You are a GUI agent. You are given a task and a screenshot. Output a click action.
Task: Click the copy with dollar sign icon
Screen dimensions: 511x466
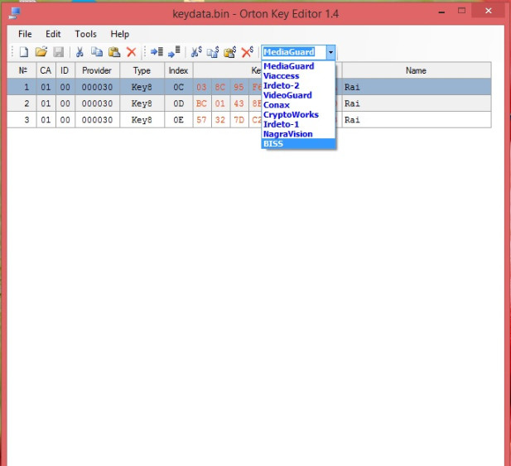pos(213,52)
